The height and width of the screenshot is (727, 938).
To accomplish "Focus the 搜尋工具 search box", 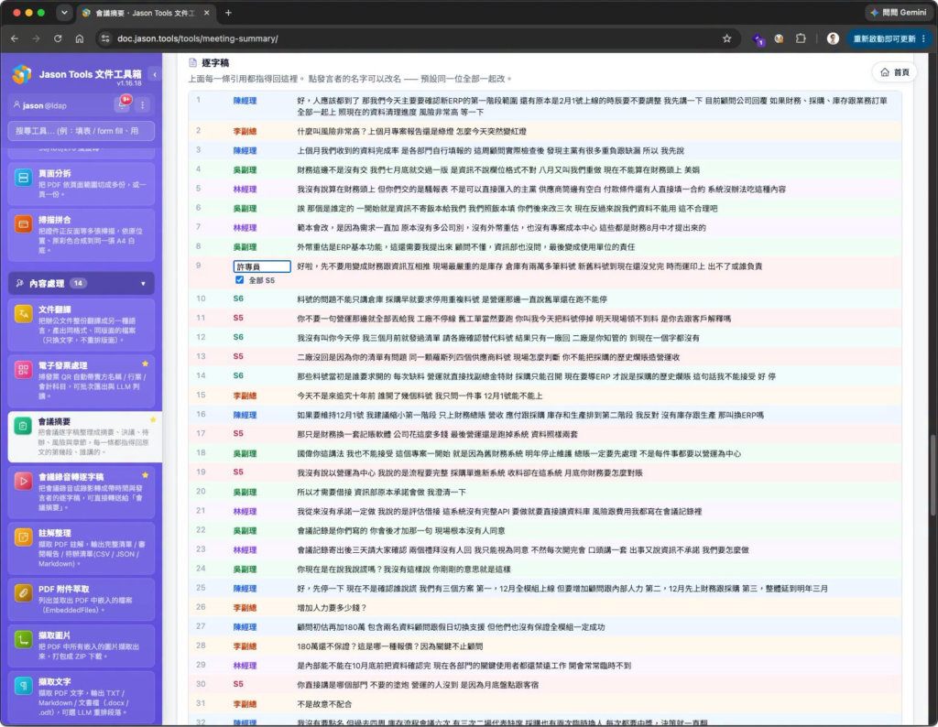I will [82, 131].
